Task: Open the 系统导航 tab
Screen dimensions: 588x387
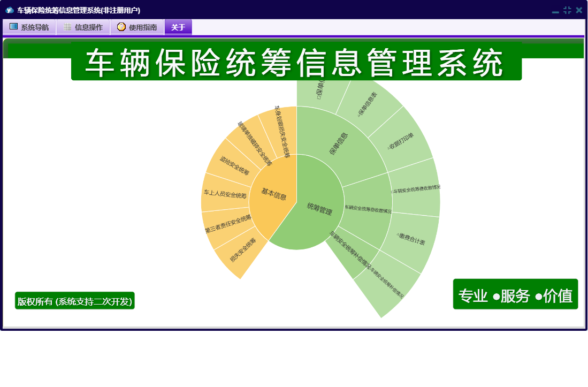Action: tap(29, 27)
